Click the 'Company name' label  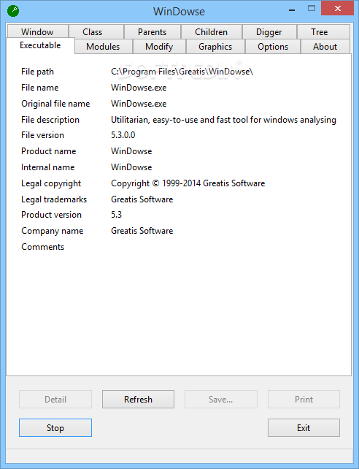[x=53, y=231]
